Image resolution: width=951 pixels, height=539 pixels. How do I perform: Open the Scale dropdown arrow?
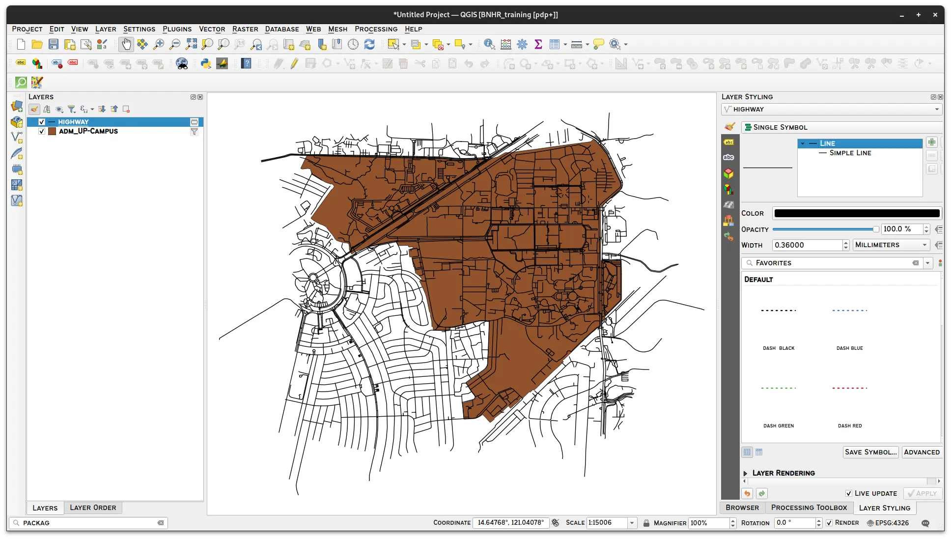click(x=632, y=523)
